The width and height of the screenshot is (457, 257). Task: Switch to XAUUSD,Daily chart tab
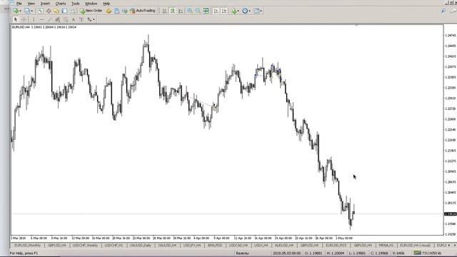pos(141,246)
